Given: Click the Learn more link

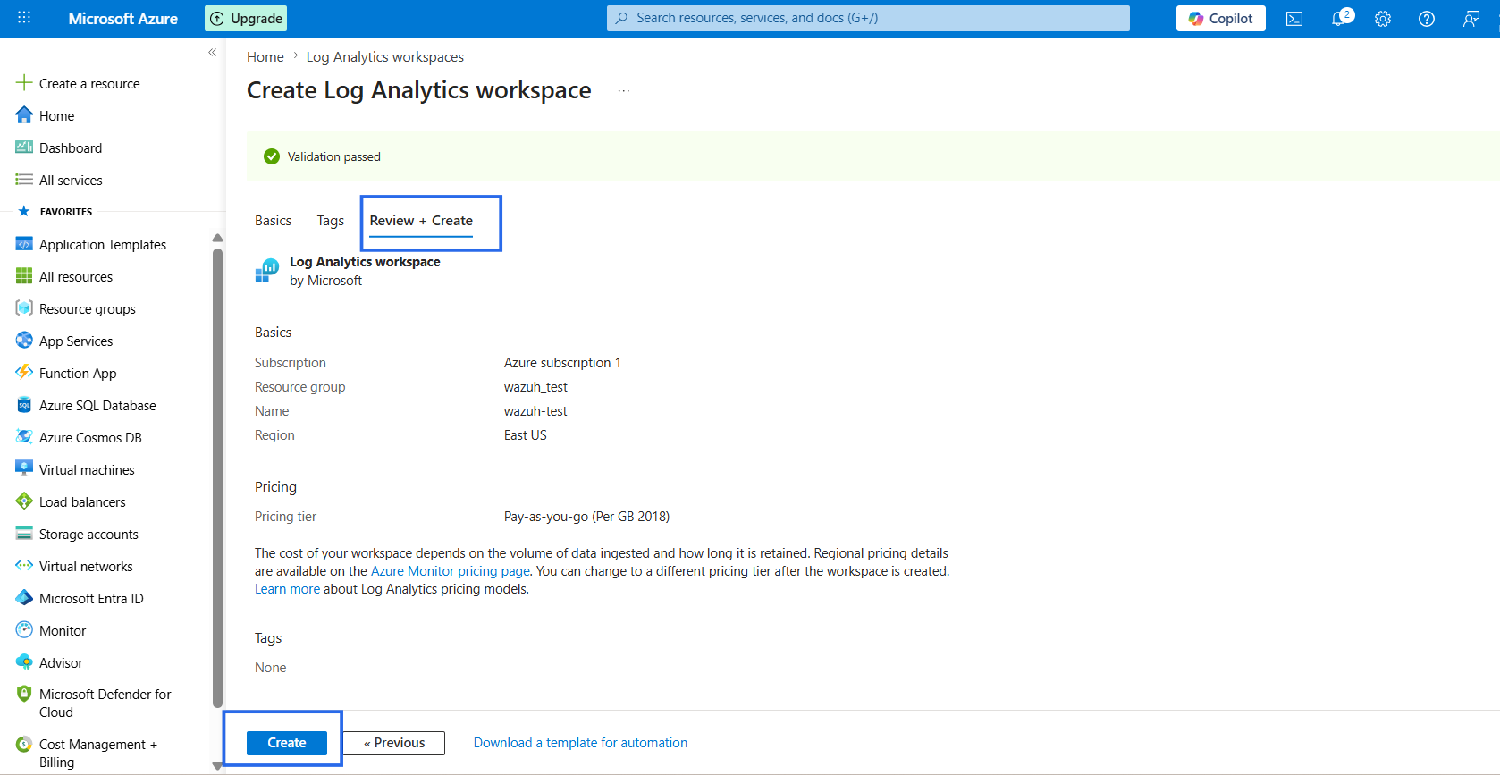Looking at the screenshot, I should click(287, 589).
